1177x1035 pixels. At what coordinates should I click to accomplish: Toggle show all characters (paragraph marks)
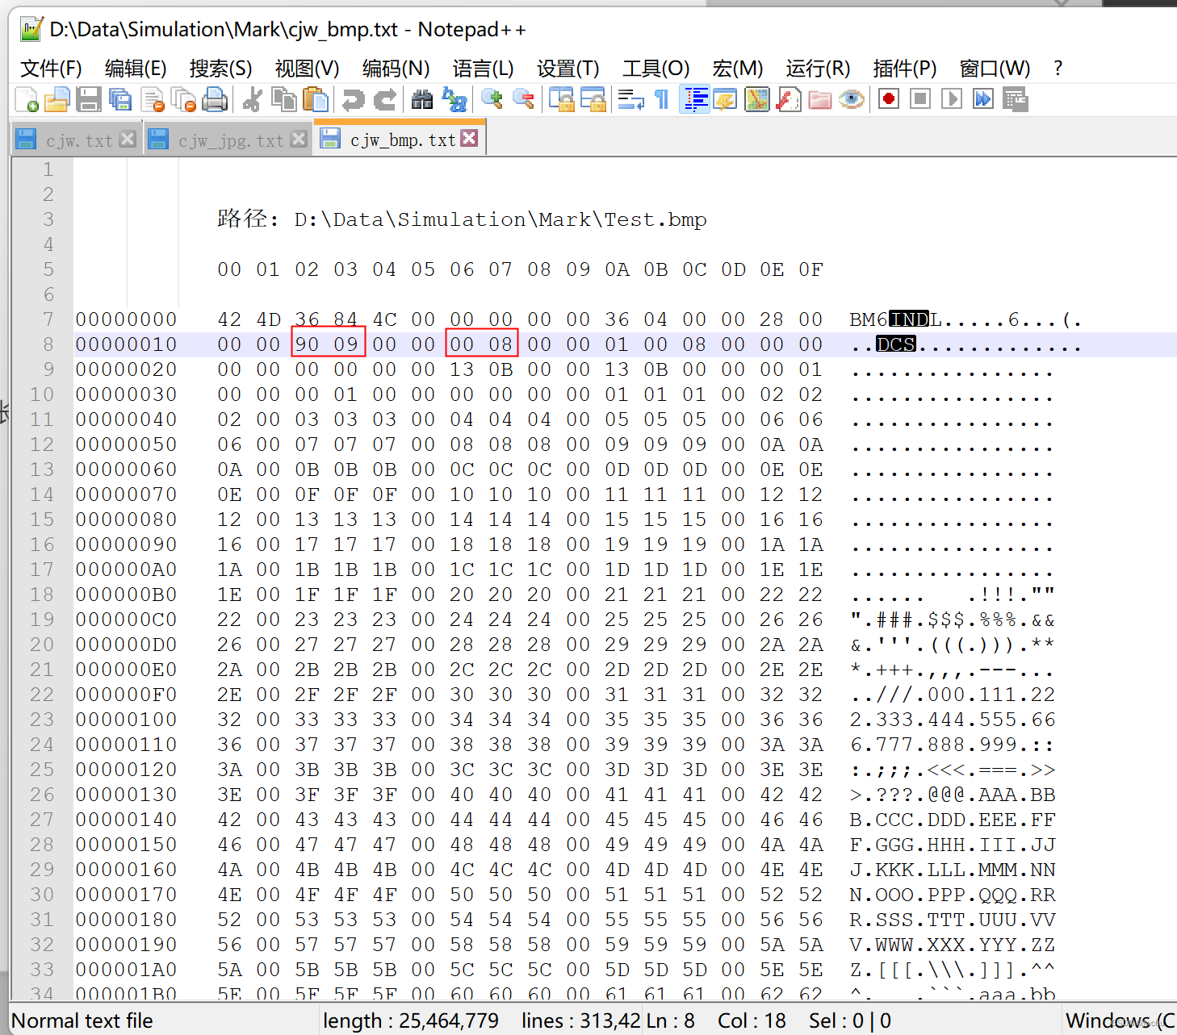660,98
